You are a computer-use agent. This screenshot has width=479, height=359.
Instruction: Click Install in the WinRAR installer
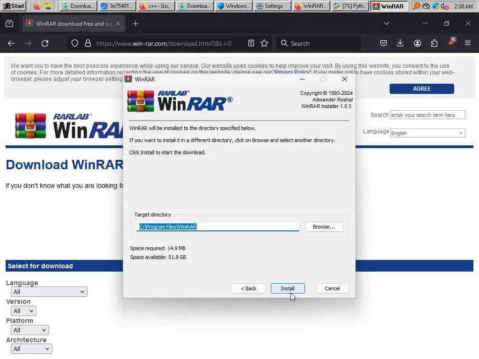[x=288, y=288]
